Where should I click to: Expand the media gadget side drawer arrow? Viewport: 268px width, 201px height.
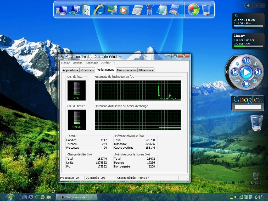(227, 72)
